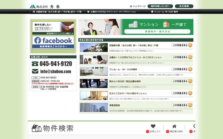Click the 株式会社 秀峯 company logo
Screen dimensions: 223x139
(45, 6)
